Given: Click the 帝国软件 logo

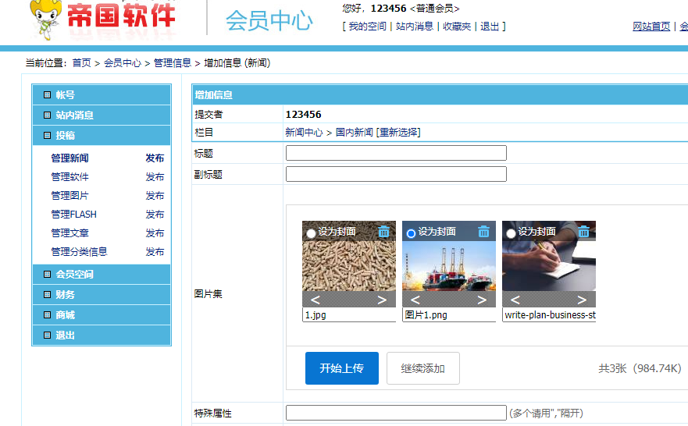Looking at the screenshot, I should click(103, 19).
